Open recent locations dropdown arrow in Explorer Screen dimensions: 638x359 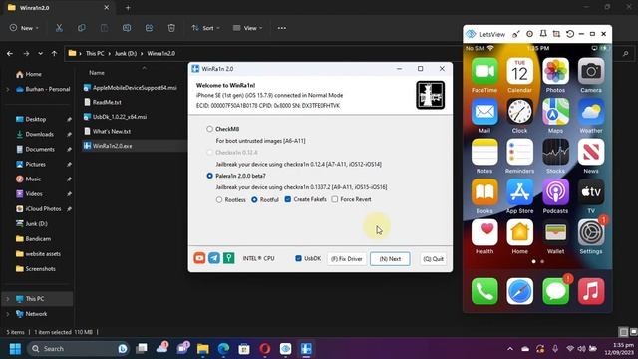point(40,53)
